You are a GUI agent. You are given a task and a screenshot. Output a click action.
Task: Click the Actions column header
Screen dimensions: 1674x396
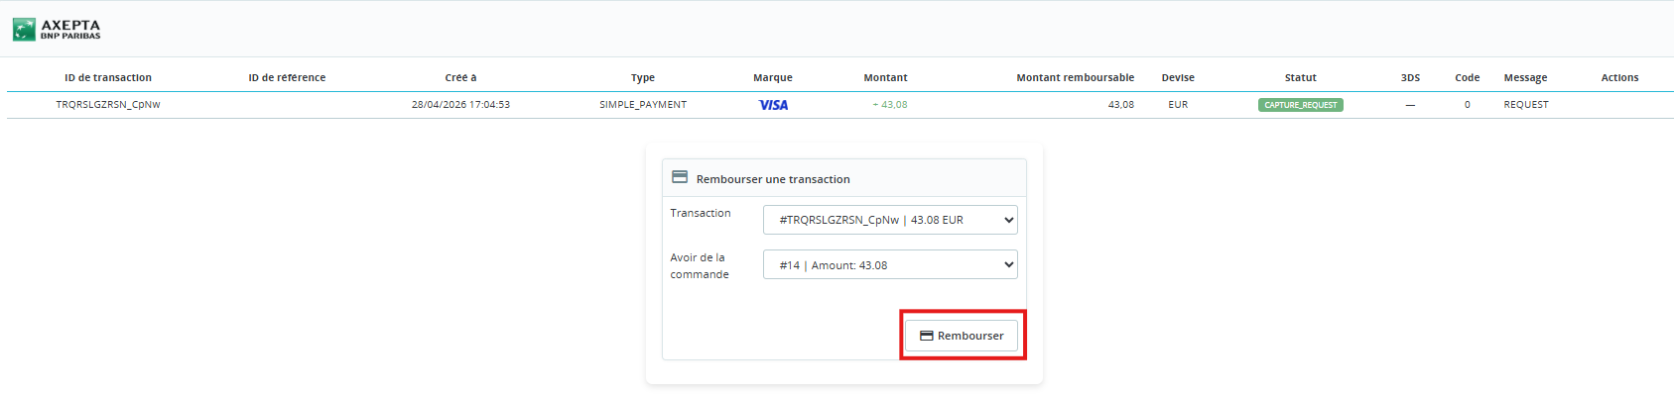click(x=1619, y=77)
